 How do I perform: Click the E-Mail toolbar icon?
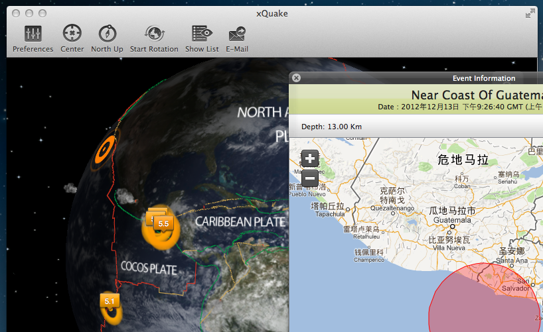[x=237, y=34]
